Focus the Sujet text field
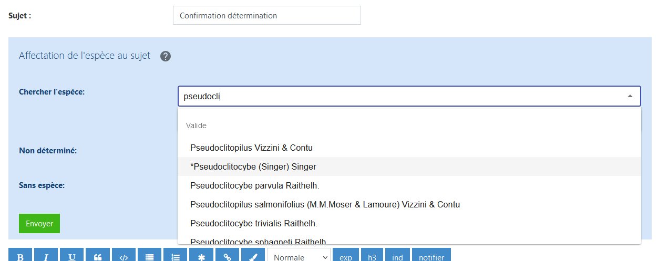This screenshot has width=658, height=261. [266, 15]
